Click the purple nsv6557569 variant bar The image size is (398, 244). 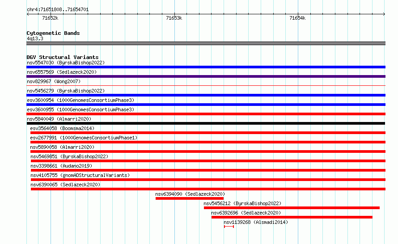206,76
